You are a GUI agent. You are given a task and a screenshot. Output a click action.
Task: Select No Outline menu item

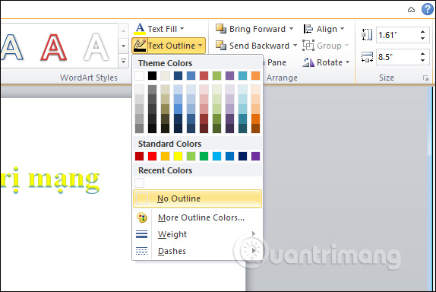[x=197, y=198]
